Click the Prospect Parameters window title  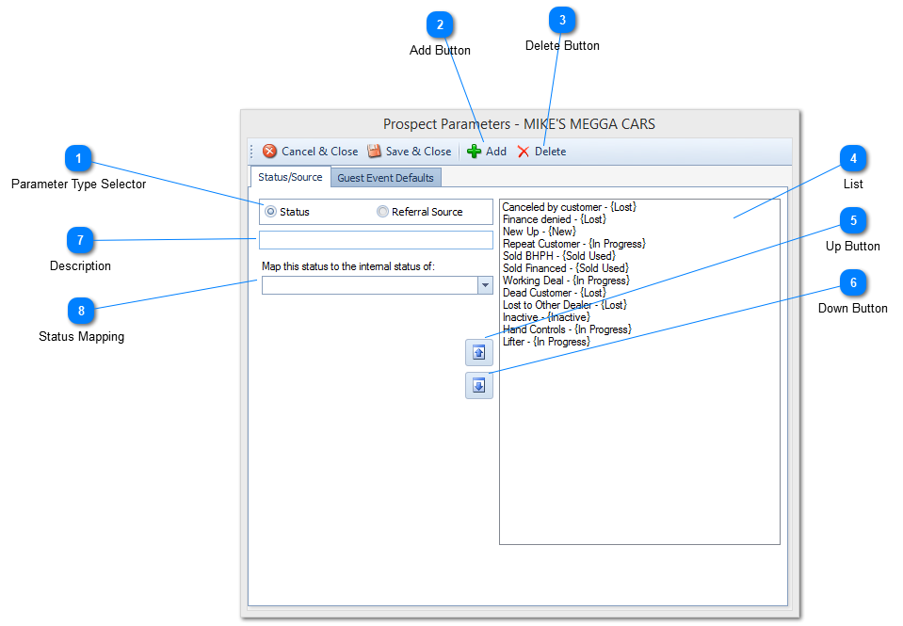(519, 124)
